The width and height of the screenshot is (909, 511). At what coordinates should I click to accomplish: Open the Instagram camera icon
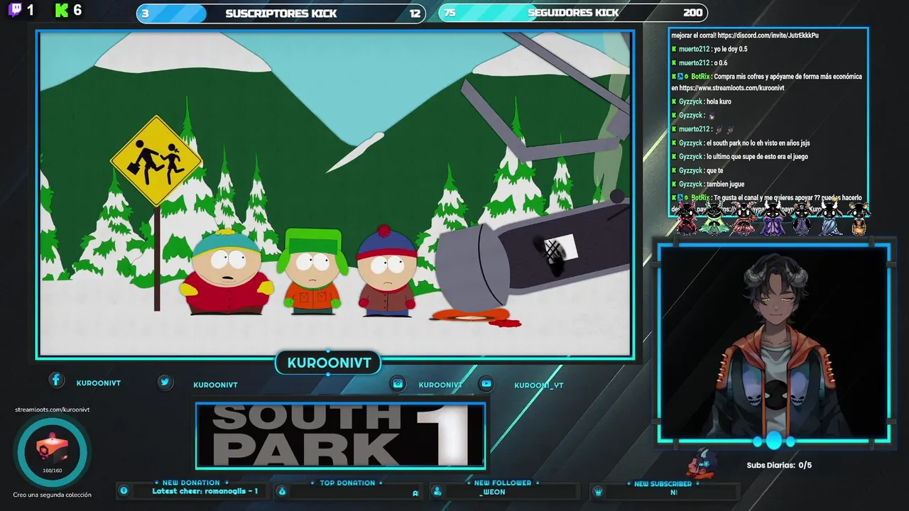[398, 383]
